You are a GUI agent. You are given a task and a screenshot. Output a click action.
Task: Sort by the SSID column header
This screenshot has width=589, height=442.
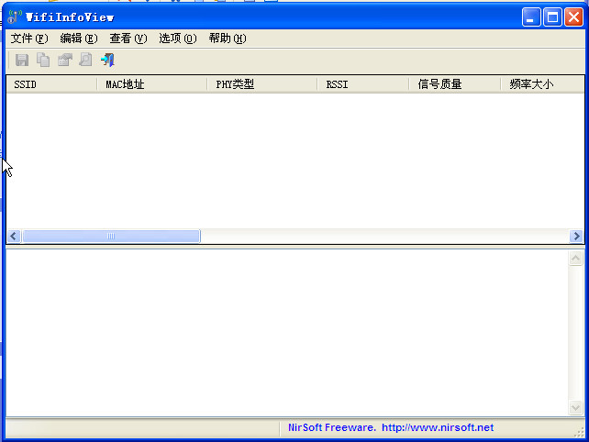(52, 84)
